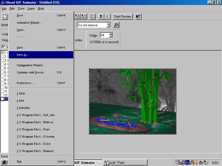This screenshot has width=222, height=166.
Task: Move layer up with up arrow icon
Action: (101, 17)
